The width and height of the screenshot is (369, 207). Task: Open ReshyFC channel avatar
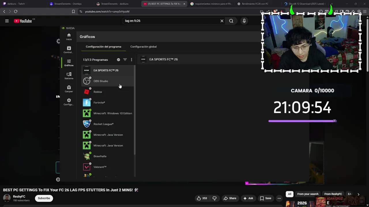pyautogui.click(x=7, y=198)
